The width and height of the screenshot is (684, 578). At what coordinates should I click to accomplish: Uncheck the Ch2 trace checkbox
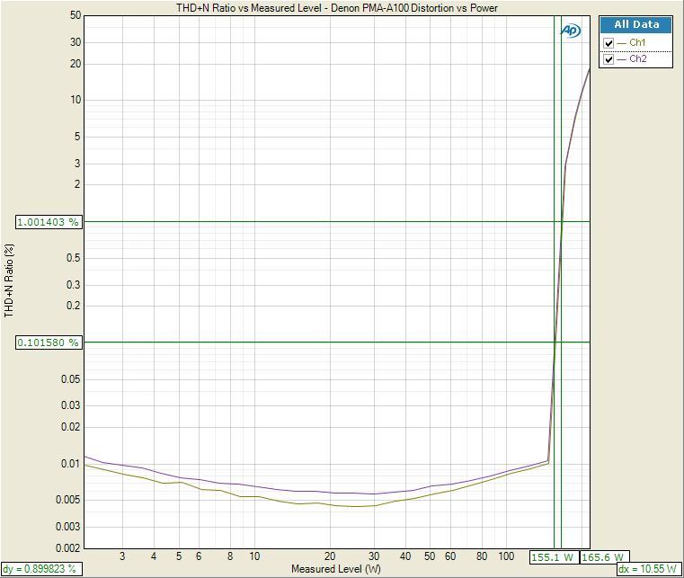[609, 59]
